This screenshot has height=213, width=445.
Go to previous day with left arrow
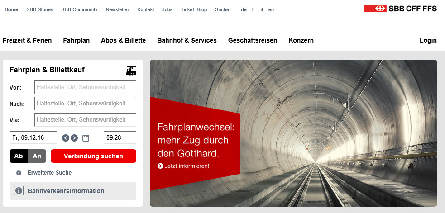pos(66,138)
